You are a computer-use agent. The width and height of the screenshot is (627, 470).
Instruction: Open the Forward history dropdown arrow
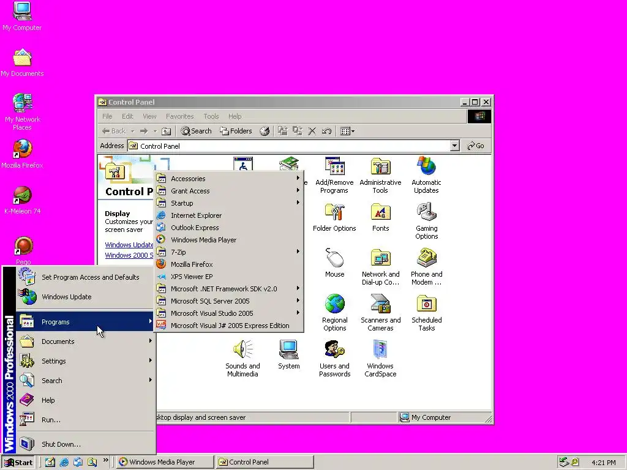click(155, 131)
